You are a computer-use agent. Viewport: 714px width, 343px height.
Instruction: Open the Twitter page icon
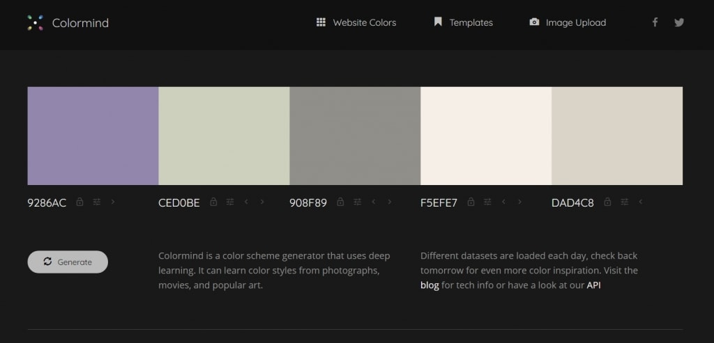[679, 22]
